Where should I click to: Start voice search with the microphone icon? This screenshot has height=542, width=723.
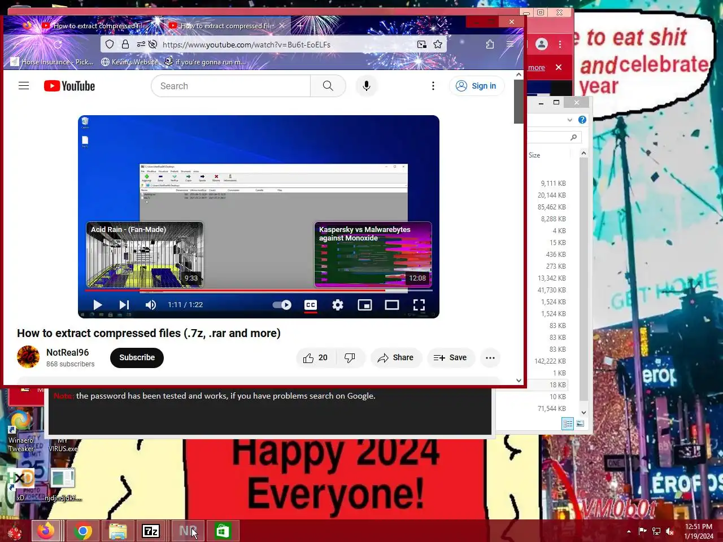coord(367,86)
